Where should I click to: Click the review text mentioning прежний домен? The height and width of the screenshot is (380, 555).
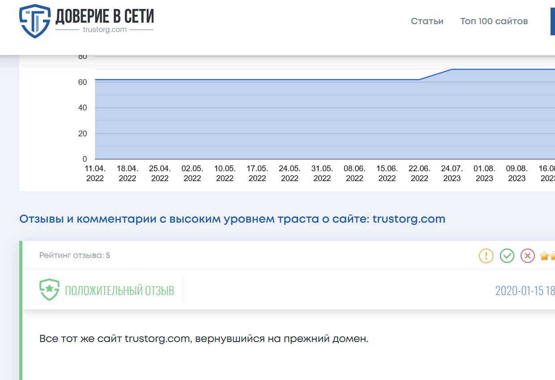[204, 338]
